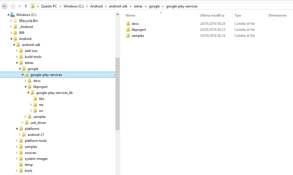Select libproject name in file list
The height and width of the screenshot is (175, 293).
tap(139, 30)
